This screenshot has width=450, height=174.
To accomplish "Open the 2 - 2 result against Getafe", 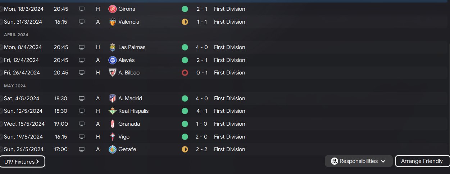I will pos(201,149).
